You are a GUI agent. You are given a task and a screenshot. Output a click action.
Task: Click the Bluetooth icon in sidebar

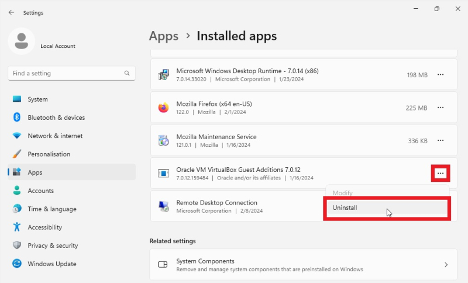click(x=17, y=117)
